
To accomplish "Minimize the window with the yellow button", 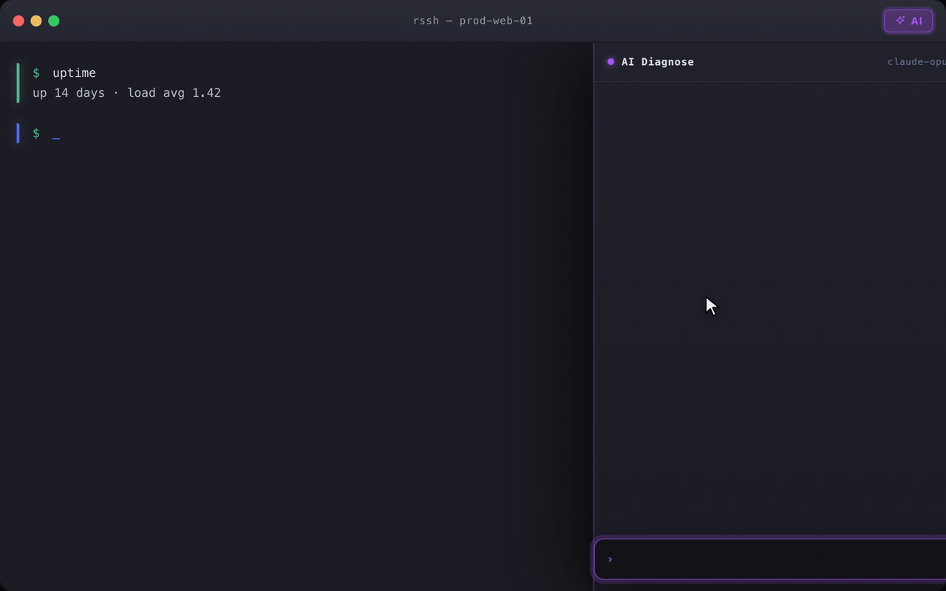I will pos(36,21).
